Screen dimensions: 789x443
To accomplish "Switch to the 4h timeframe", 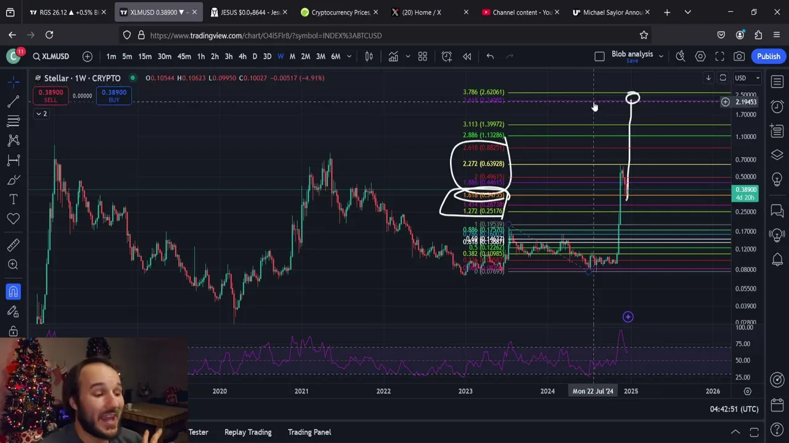I will pyautogui.click(x=242, y=57).
